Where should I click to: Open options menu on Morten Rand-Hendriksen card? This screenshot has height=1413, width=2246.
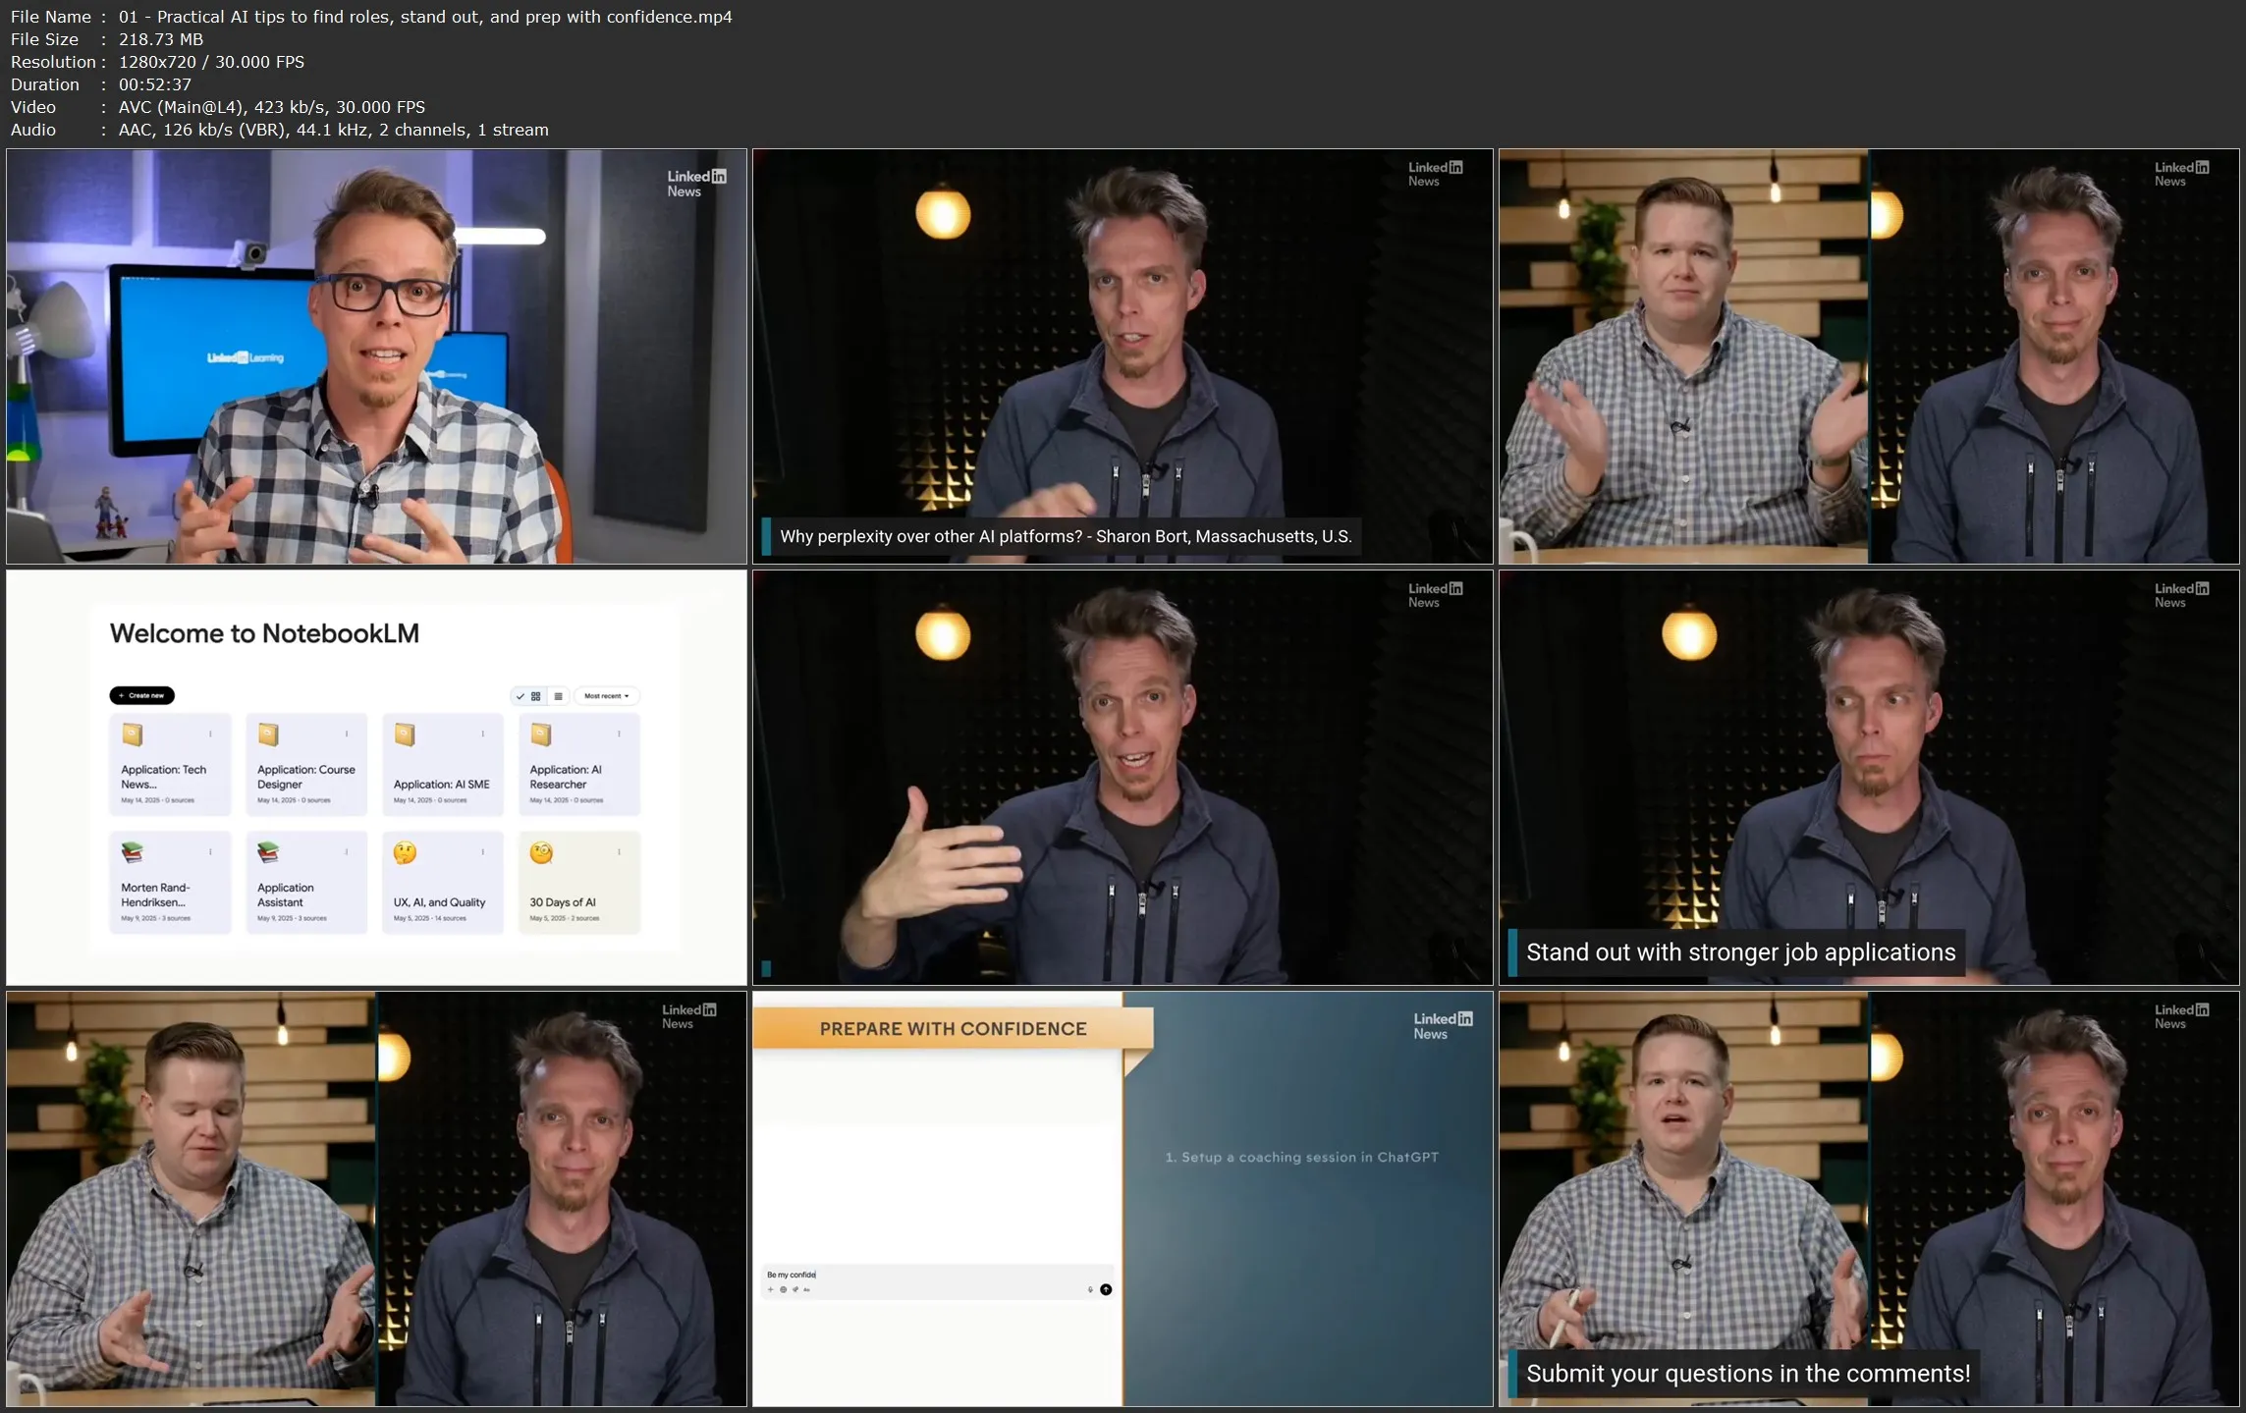click(210, 851)
